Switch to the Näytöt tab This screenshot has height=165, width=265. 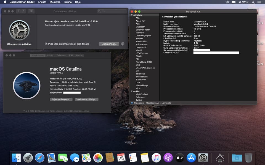50,55
